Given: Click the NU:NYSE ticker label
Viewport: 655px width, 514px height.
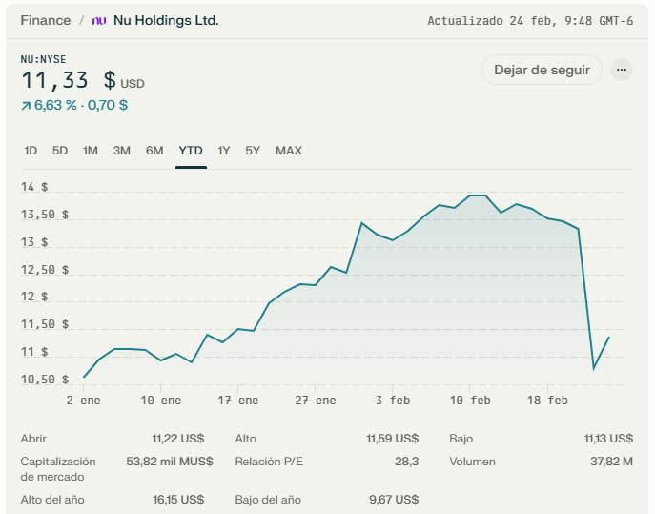Looking at the screenshot, I should [44, 59].
